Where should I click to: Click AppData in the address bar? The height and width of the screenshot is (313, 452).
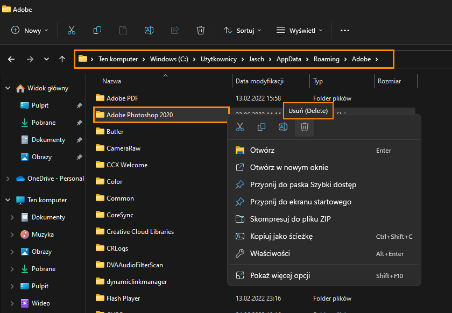[289, 59]
